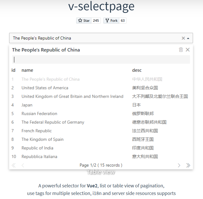Click the star icon in the Star button
This screenshot has width=203, height=199.
[x=80, y=20]
